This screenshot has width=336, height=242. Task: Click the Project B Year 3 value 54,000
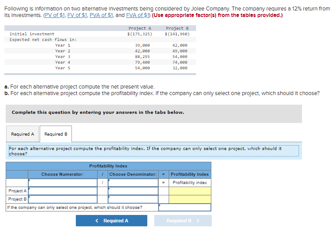point(180,57)
